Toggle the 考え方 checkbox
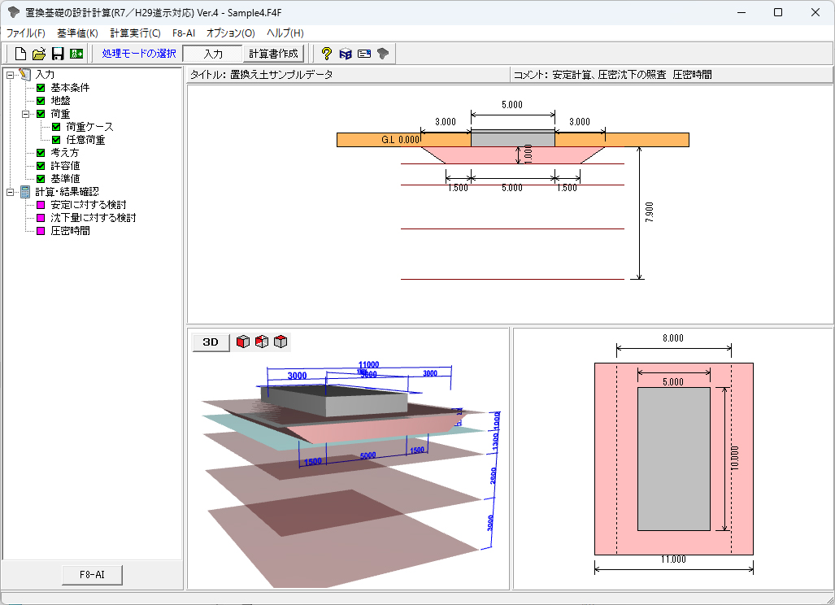835x605 pixels. (41, 153)
